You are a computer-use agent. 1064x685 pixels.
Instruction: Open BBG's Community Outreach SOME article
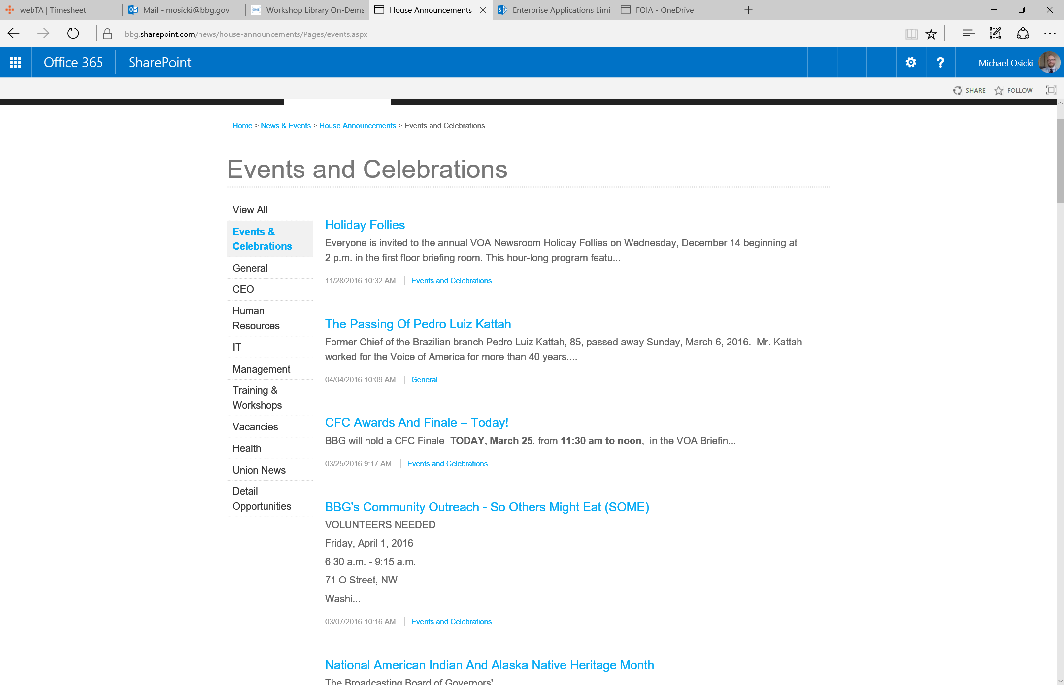(487, 507)
